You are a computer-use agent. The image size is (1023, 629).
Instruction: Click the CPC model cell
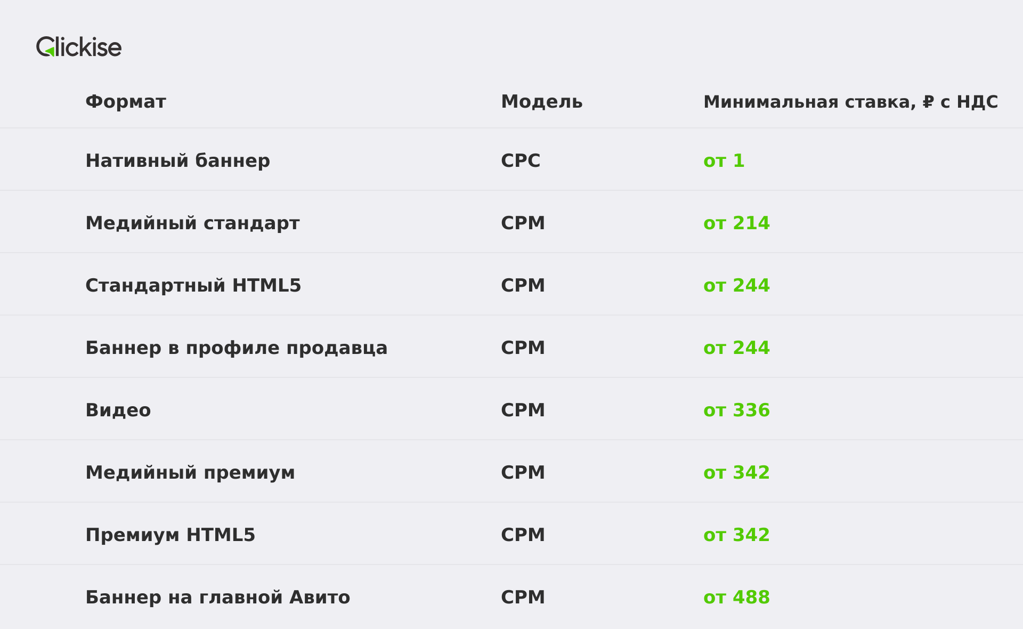point(521,160)
